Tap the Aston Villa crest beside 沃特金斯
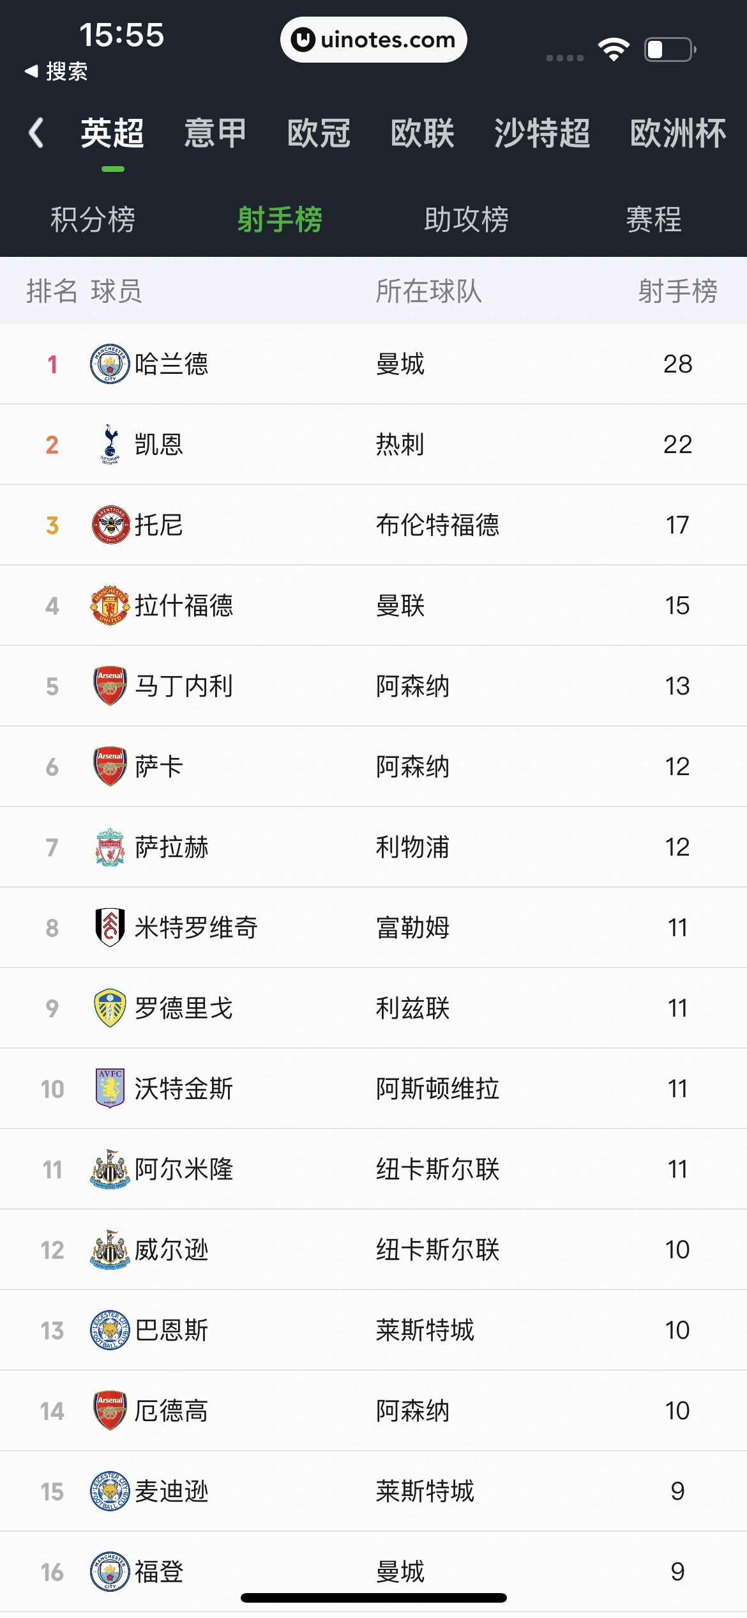The height and width of the screenshot is (1618, 747). (x=110, y=1088)
